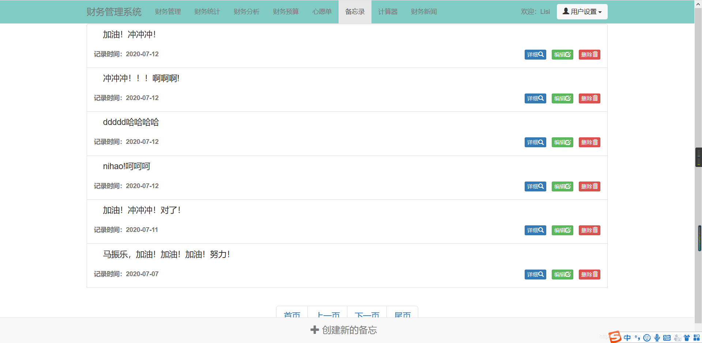702x343 pixels.
Task: Click the plus icon beside 创建新的备忘
Action: pos(314,330)
